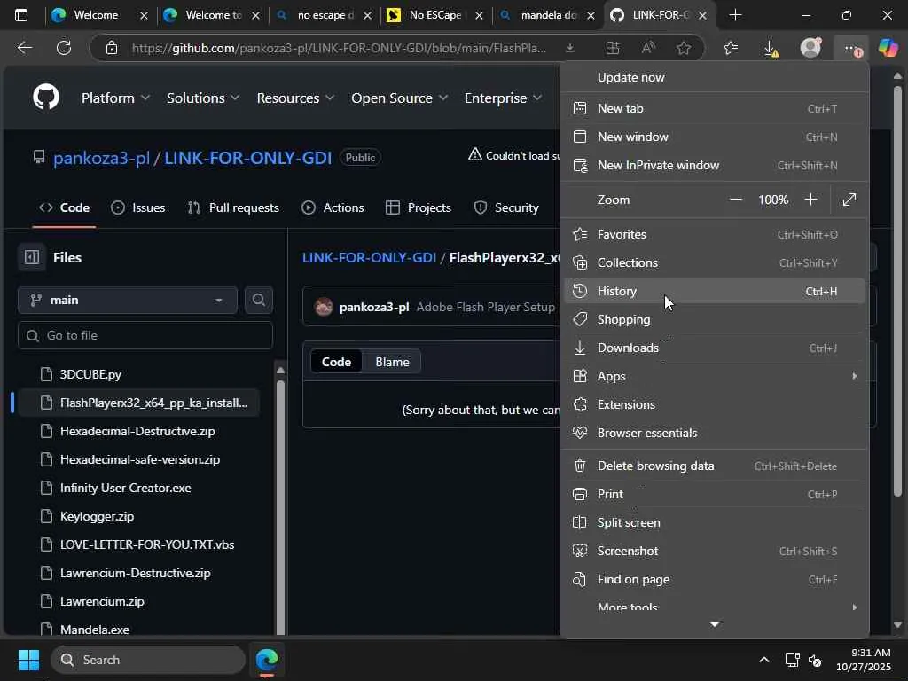Screen dimensions: 908x681
Task: Enter full screen from zoom row
Action: tap(849, 200)
